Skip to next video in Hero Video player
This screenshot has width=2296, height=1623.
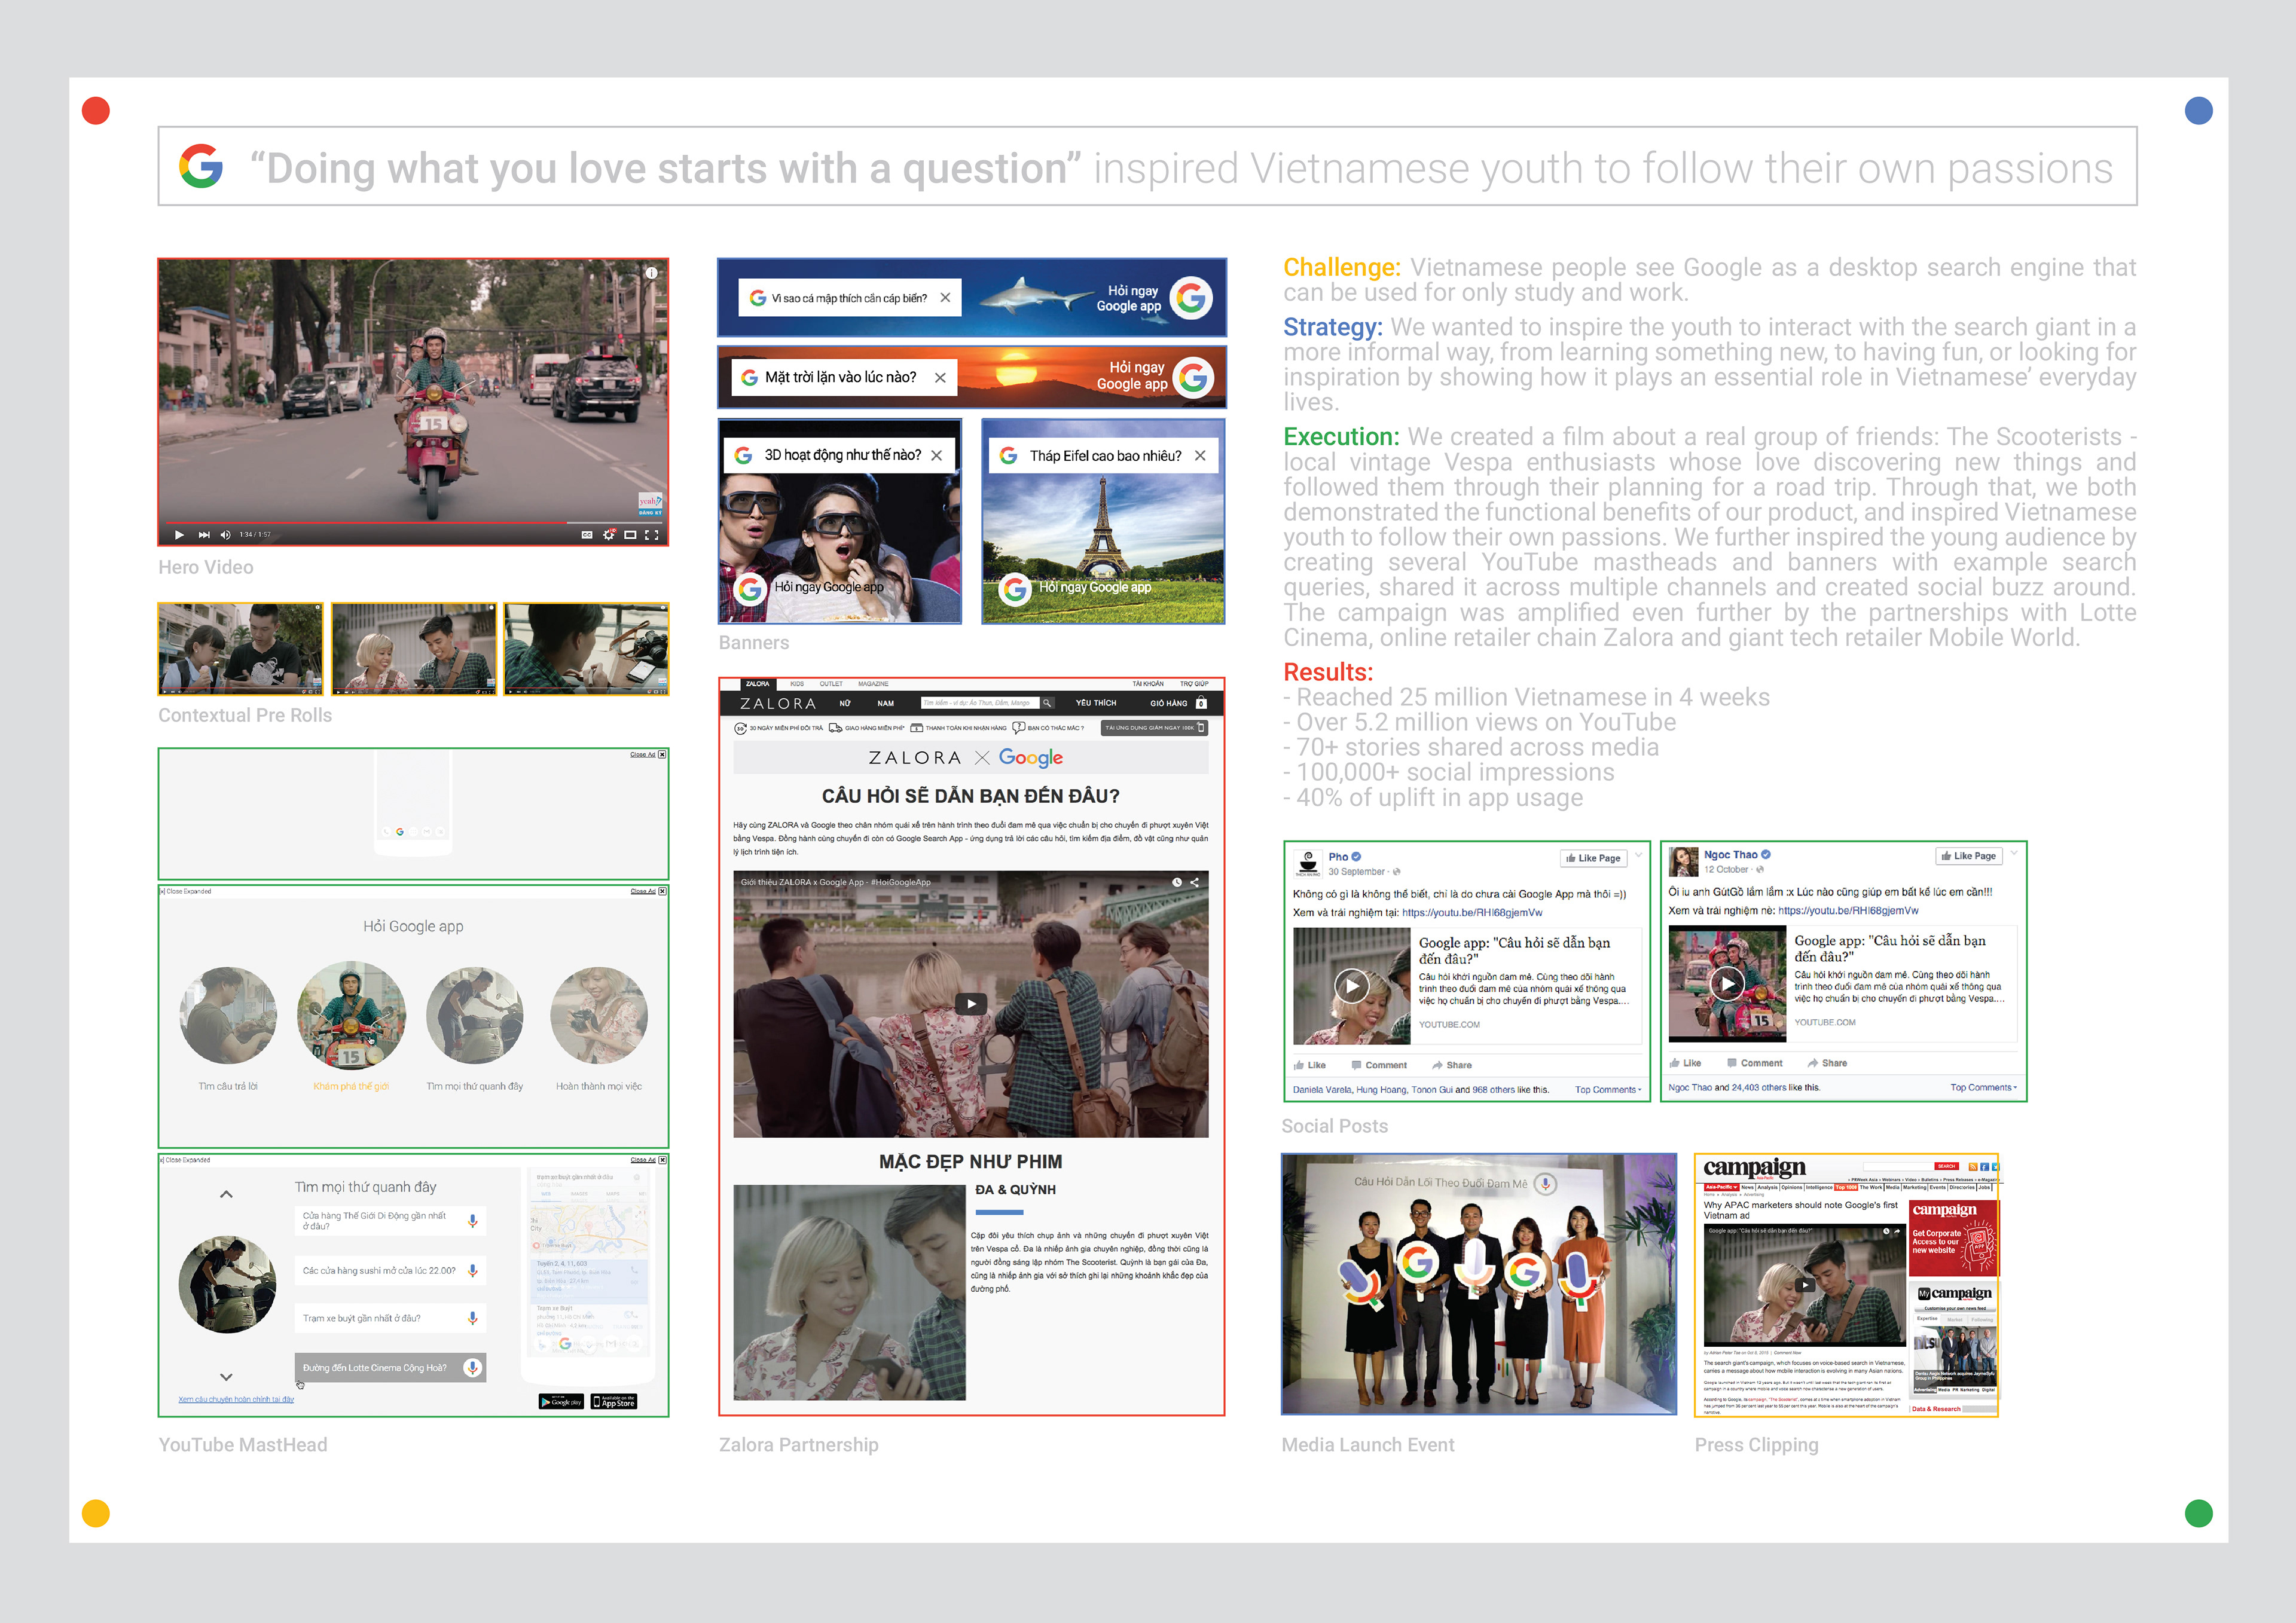coord(204,535)
